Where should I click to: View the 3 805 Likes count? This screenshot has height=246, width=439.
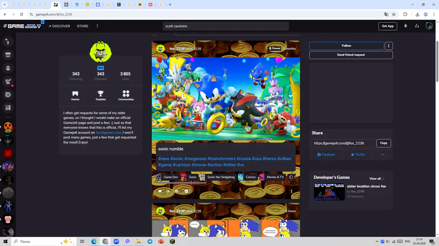click(x=125, y=76)
